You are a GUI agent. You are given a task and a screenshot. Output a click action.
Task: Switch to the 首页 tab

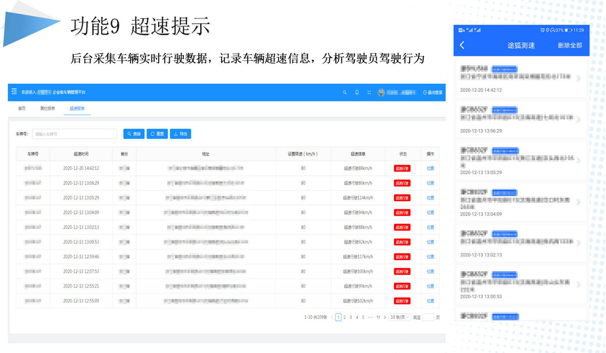[x=22, y=108]
